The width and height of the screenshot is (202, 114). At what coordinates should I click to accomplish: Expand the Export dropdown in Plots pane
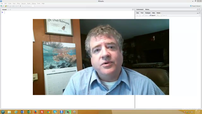(152, 16)
